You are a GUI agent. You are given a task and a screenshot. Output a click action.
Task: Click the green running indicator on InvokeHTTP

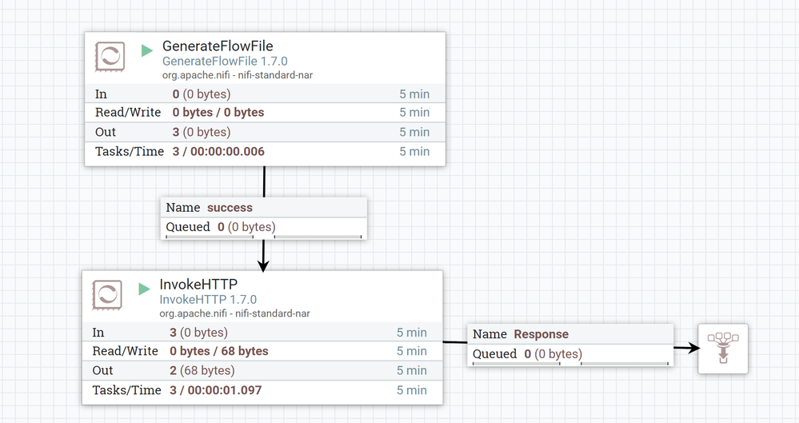tap(145, 289)
